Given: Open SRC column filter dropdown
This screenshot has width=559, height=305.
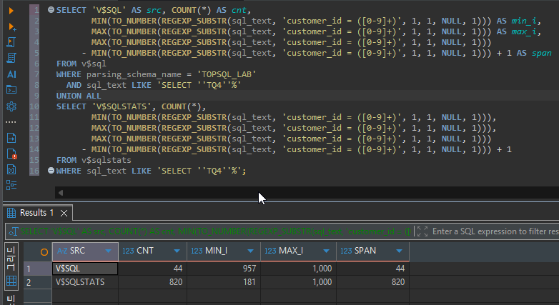Looking at the screenshot, I should [109, 251].
